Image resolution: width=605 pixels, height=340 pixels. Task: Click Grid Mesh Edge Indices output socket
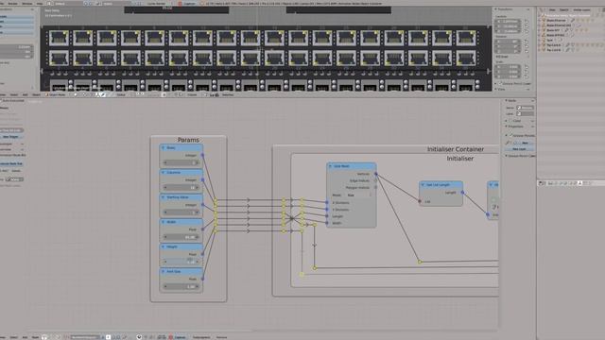point(376,180)
